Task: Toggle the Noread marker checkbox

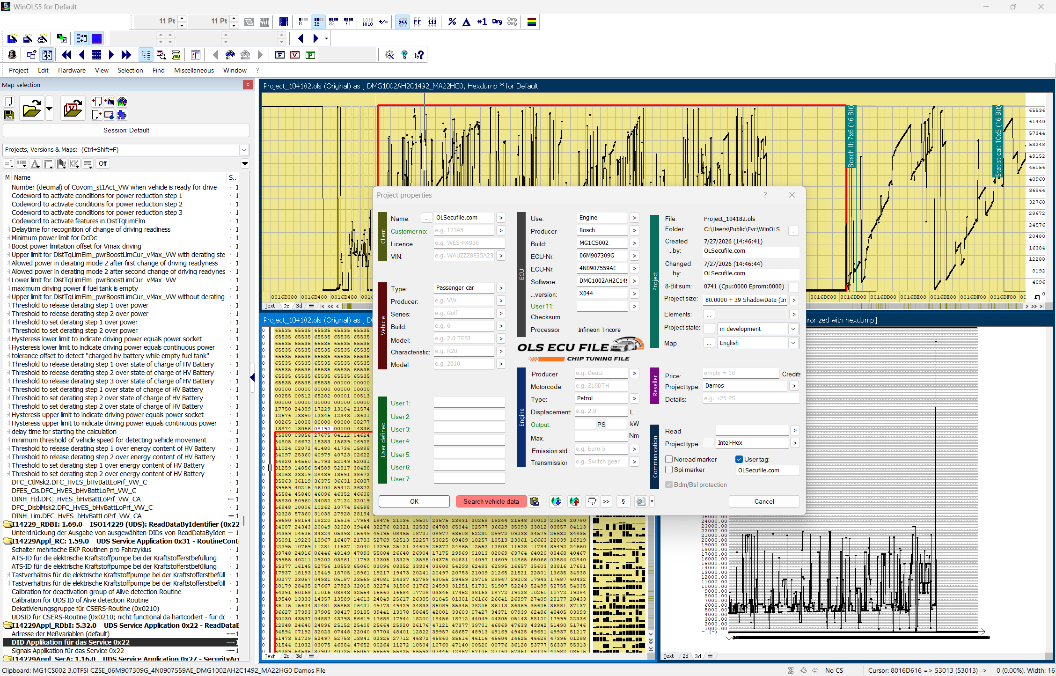Action: point(669,459)
